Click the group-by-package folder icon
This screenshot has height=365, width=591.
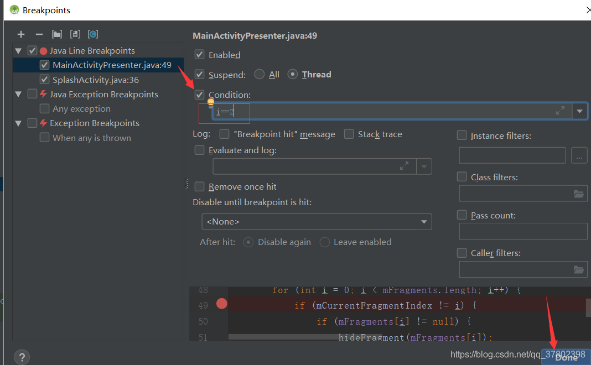(56, 34)
